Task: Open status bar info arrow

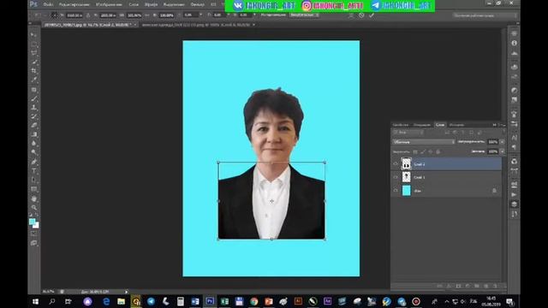Action: pyautogui.click(x=127, y=292)
